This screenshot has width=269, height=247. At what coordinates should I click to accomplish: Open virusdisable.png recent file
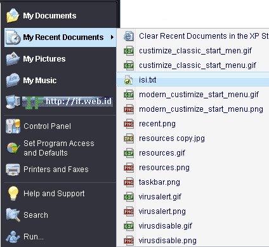pyautogui.click(x=193, y=241)
